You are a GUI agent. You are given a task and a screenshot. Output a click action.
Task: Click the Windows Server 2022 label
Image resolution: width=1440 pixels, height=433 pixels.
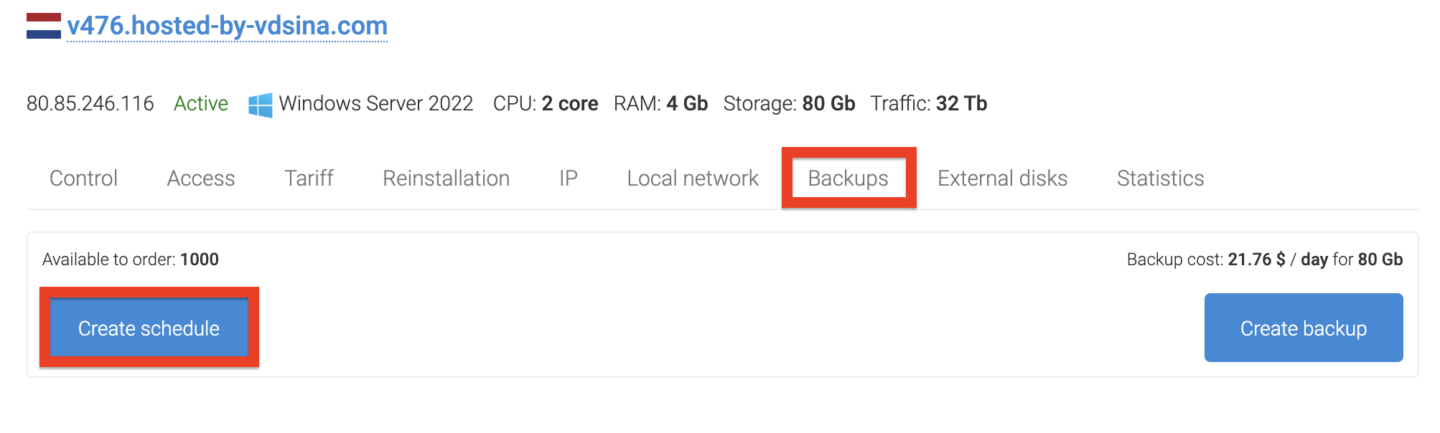coord(376,104)
